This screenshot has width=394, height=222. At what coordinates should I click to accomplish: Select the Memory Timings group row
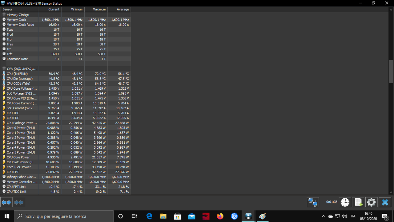click(x=65, y=15)
